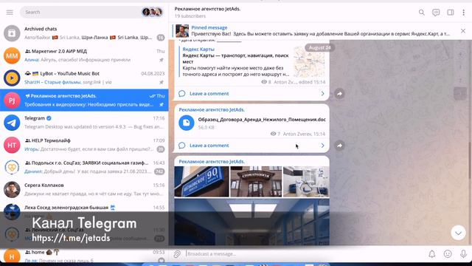Click the channel name above the photo album
This screenshot has height=266, width=472.
(x=212, y=162)
